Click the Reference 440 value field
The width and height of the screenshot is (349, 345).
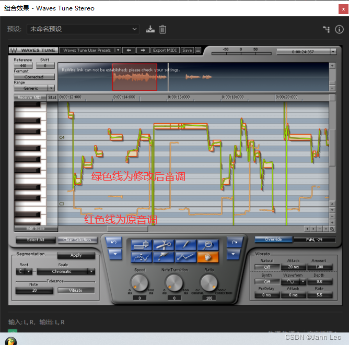(x=23, y=66)
